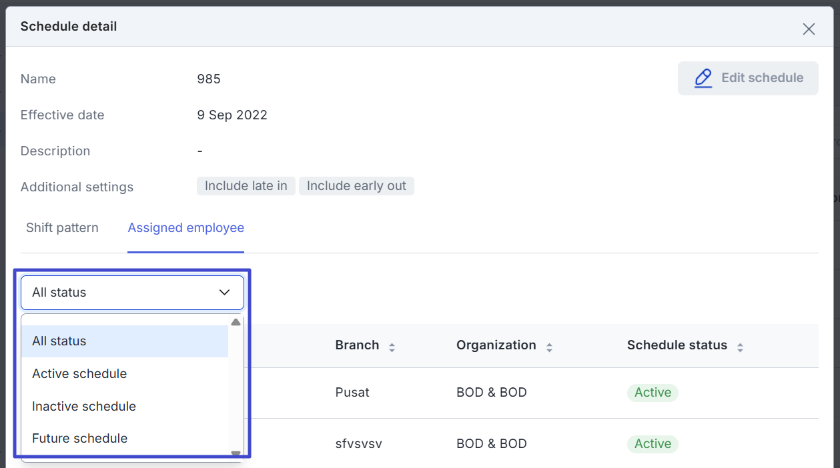Click the Branch column header
The height and width of the screenshot is (468, 840).
tap(357, 345)
